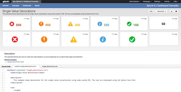The height and width of the screenshot is (92, 181).
Task: Click the red error icon beside 550
Action: 12,24
